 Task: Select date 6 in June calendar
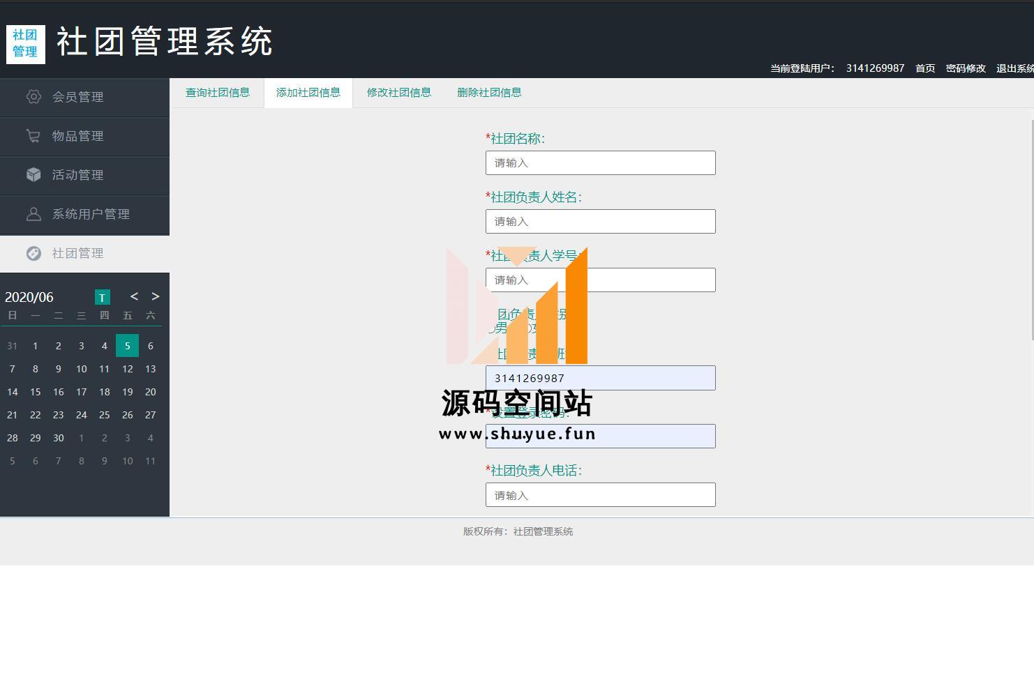[x=150, y=346]
